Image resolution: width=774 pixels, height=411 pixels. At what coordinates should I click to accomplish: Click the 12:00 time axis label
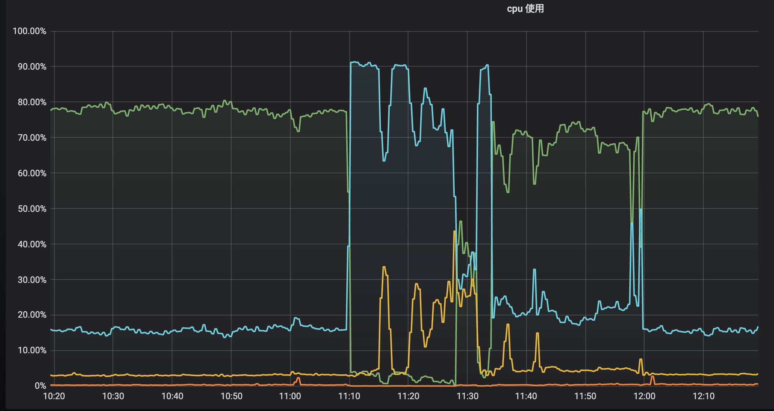[645, 396]
